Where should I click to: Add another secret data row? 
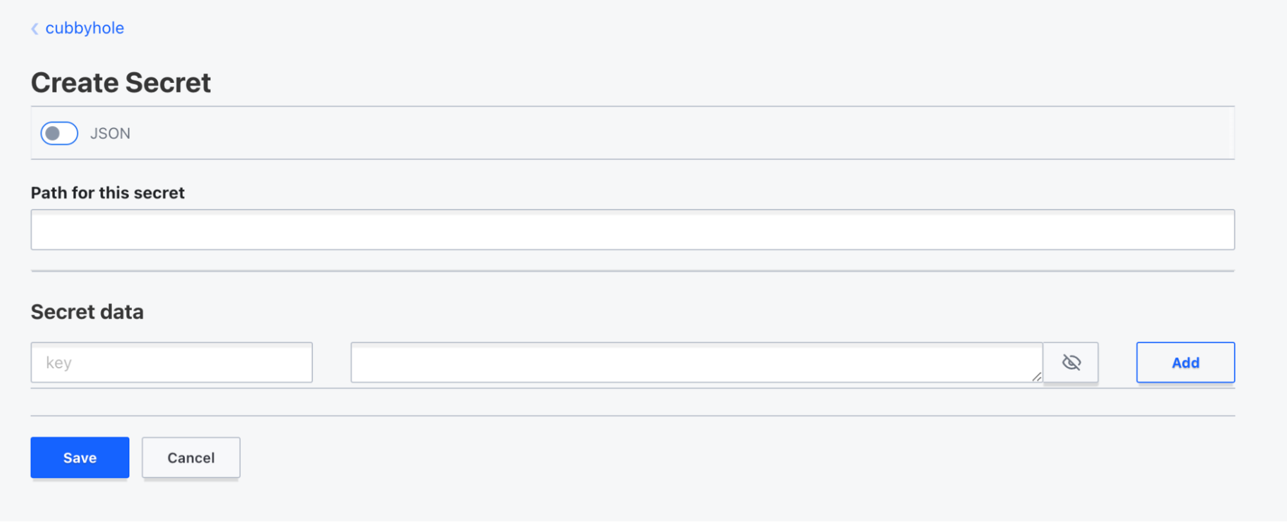pos(1185,363)
